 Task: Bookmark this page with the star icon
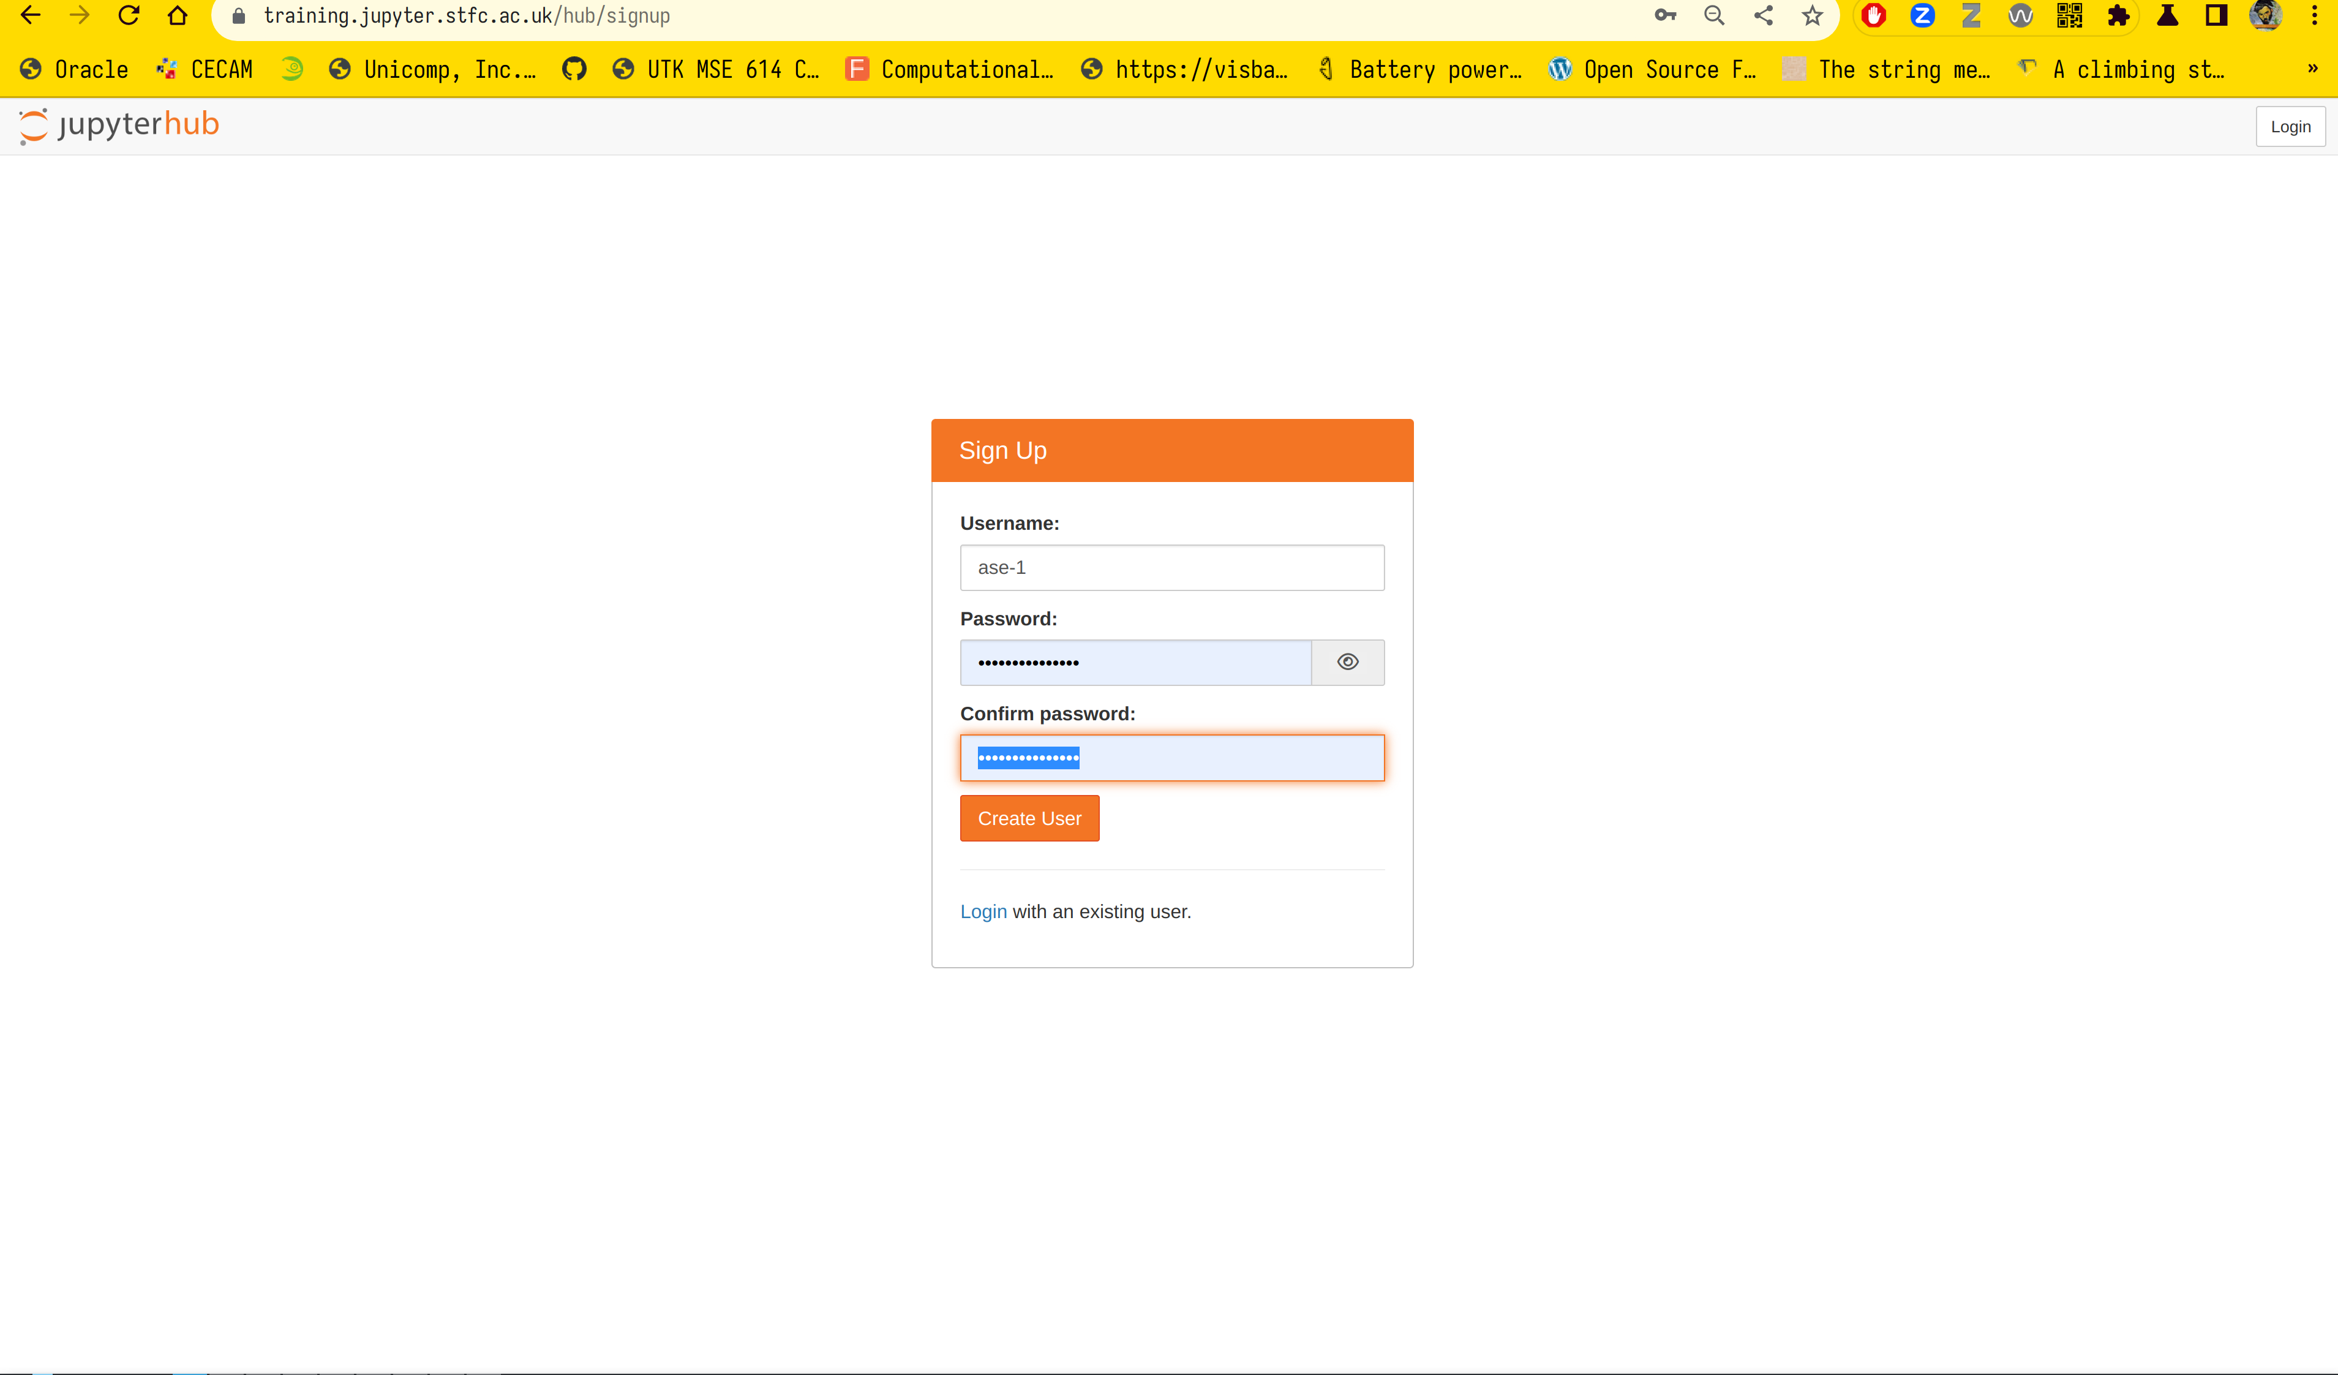point(1812,16)
